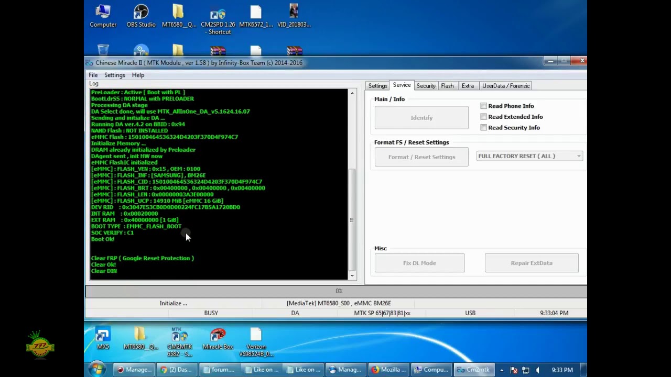Click the Format / Reset Settings button
The height and width of the screenshot is (377, 671).
click(421, 157)
